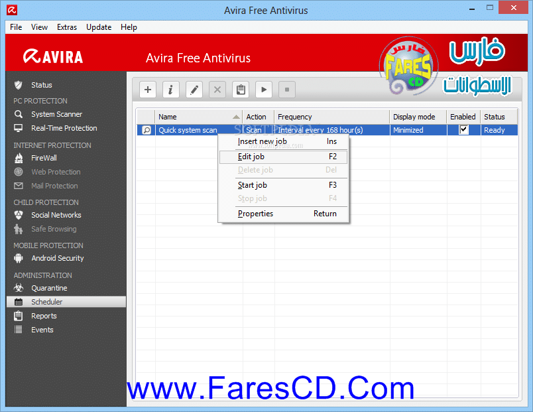The image size is (533, 412).
Task: Click the Social Networks shield icon
Action: click(x=19, y=215)
